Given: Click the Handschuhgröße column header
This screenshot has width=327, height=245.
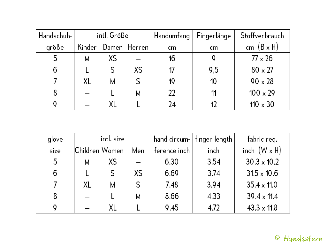Looking at the screenshot, I should click(55, 41).
